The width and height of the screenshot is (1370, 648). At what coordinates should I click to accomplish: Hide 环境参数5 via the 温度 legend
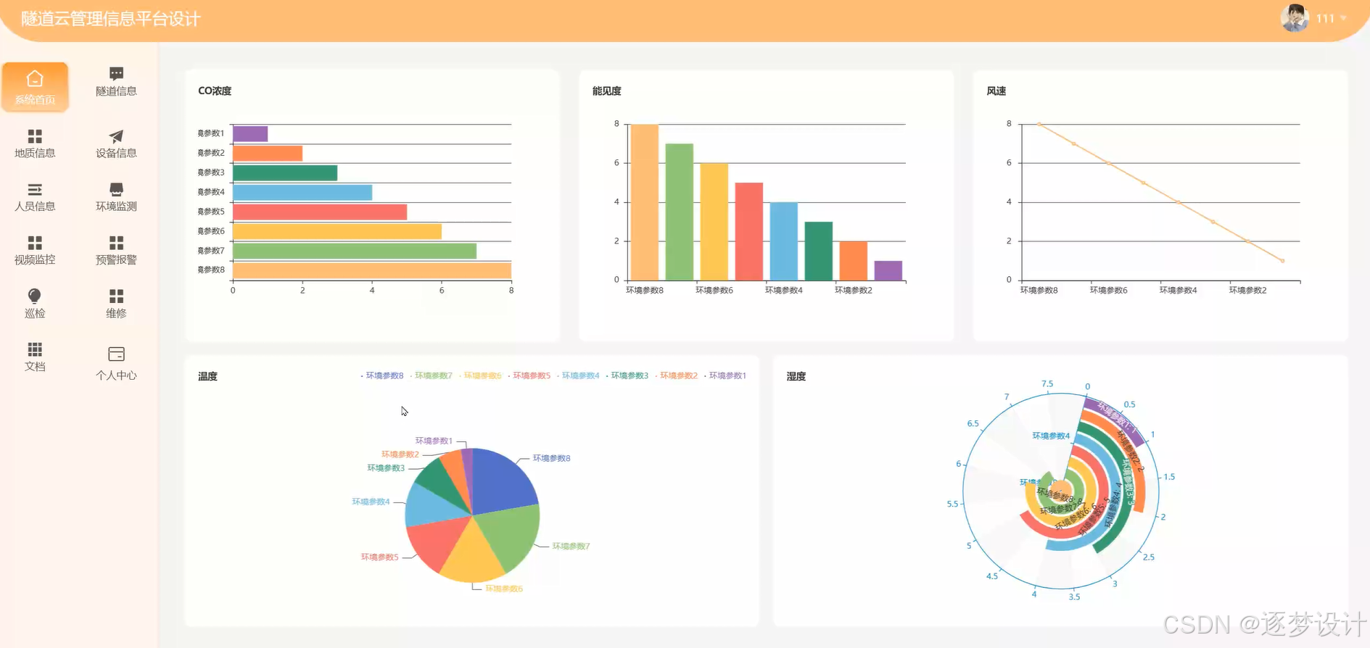click(529, 375)
